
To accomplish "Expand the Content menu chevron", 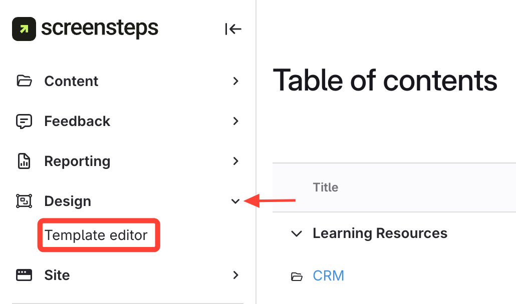I will point(235,81).
